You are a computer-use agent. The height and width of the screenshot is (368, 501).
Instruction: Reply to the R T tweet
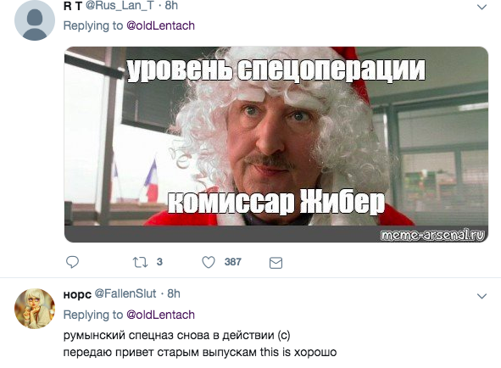pos(72,262)
